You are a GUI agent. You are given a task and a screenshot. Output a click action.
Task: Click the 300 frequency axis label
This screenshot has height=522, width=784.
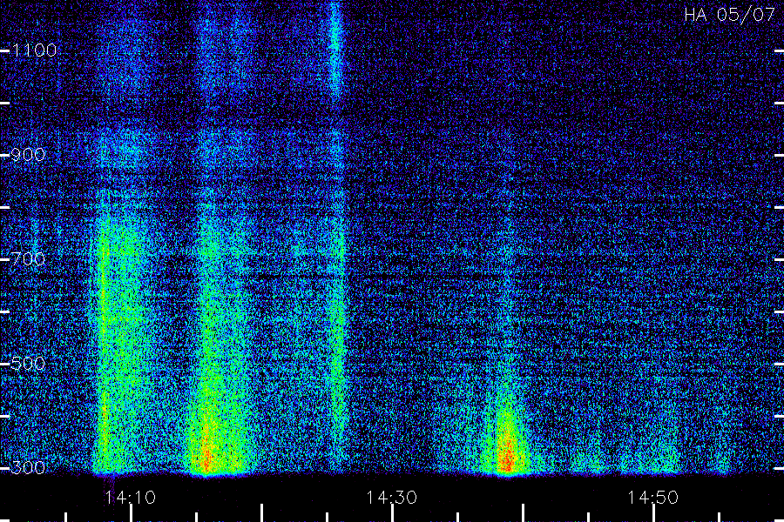pyautogui.click(x=28, y=467)
